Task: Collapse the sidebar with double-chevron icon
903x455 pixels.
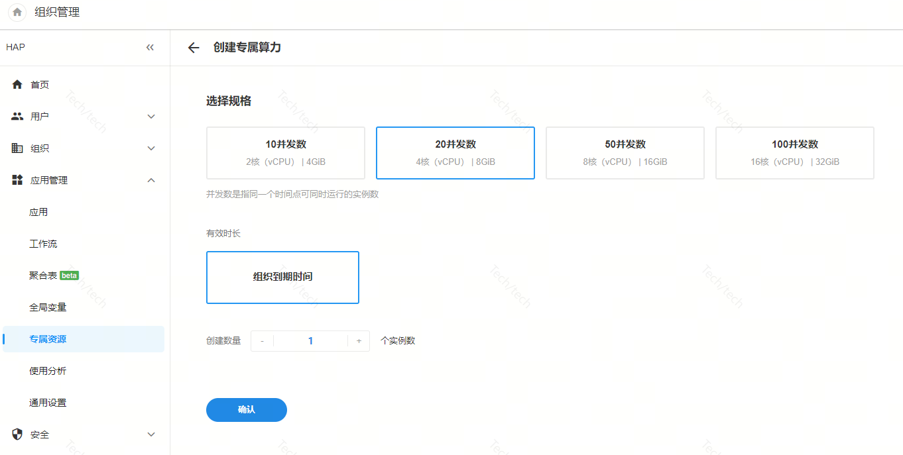Action: (x=150, y=48)
